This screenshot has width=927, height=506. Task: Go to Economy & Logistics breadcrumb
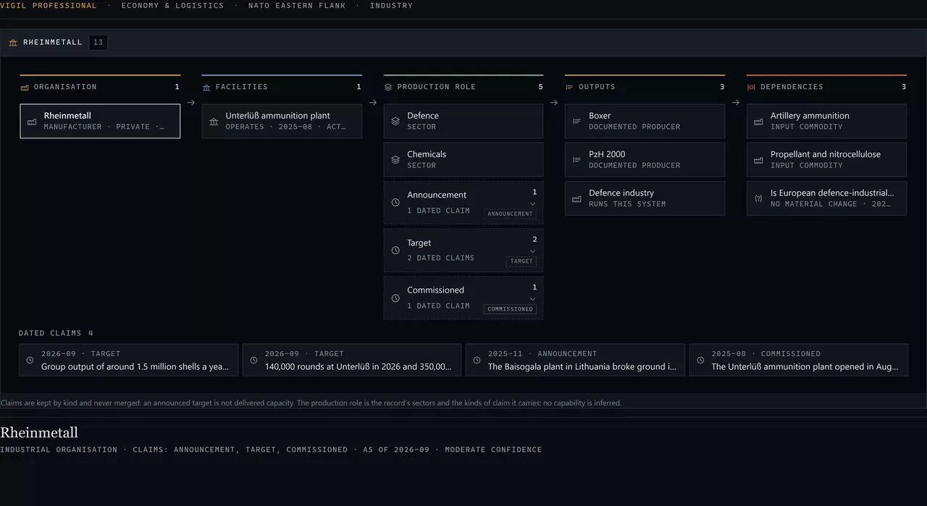[172, 6]
